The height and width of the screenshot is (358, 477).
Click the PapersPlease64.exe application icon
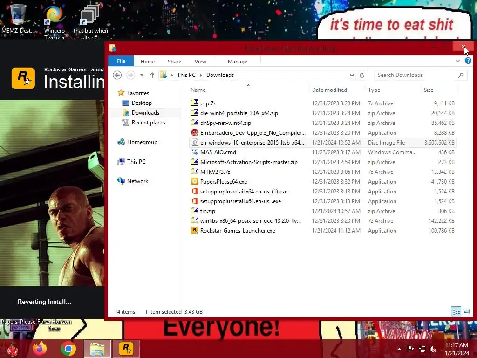click(x=195, y=181)
